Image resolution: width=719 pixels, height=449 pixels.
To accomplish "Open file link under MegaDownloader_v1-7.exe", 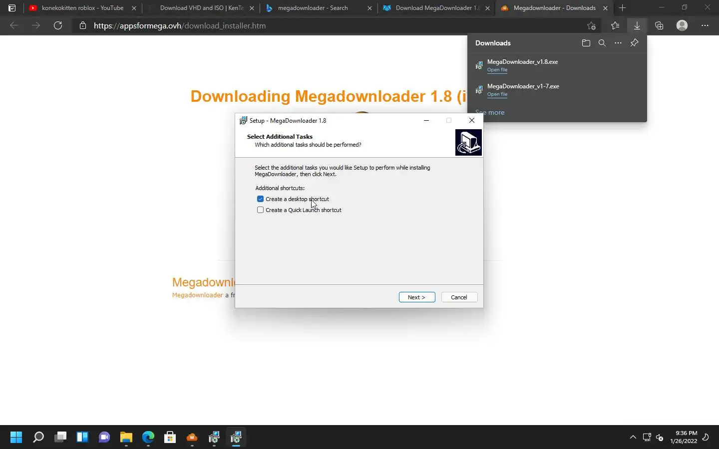I will (x=497, y=94).
